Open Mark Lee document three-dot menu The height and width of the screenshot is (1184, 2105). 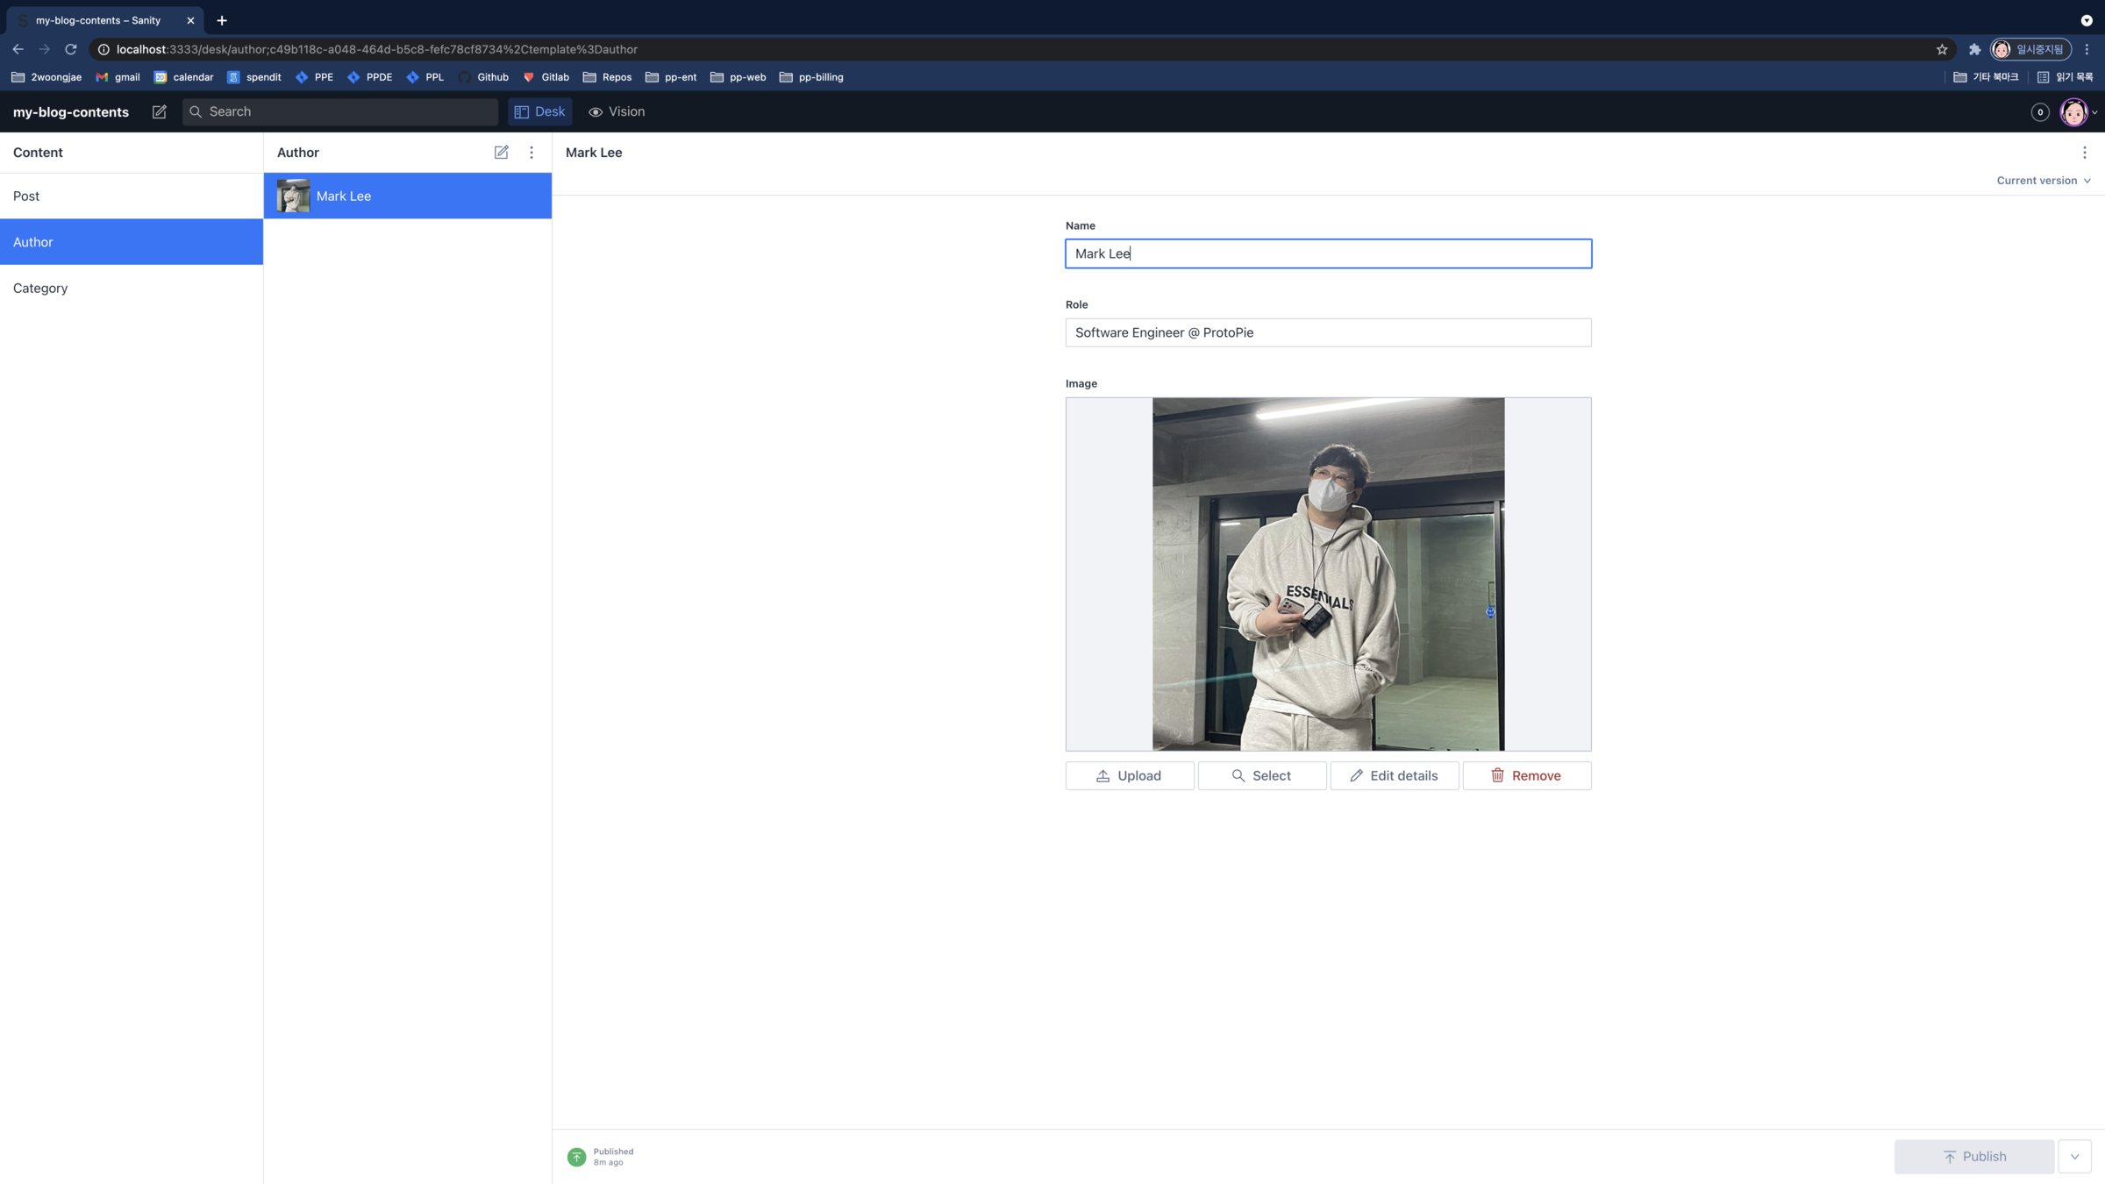(x=2084, y=152)
